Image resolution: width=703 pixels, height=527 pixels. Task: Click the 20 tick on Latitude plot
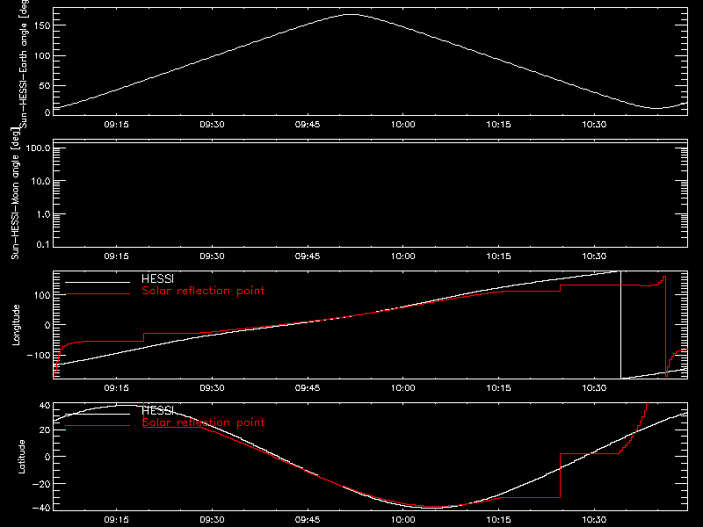pyautogui.click(x=45, y=430)
